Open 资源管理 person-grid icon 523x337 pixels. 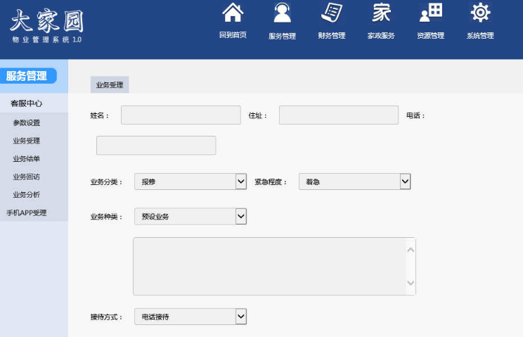[430, 14]
